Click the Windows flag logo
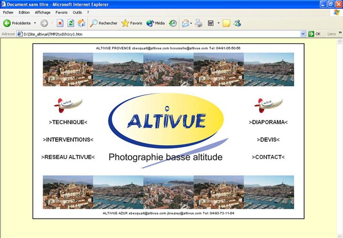 (337, 12)
